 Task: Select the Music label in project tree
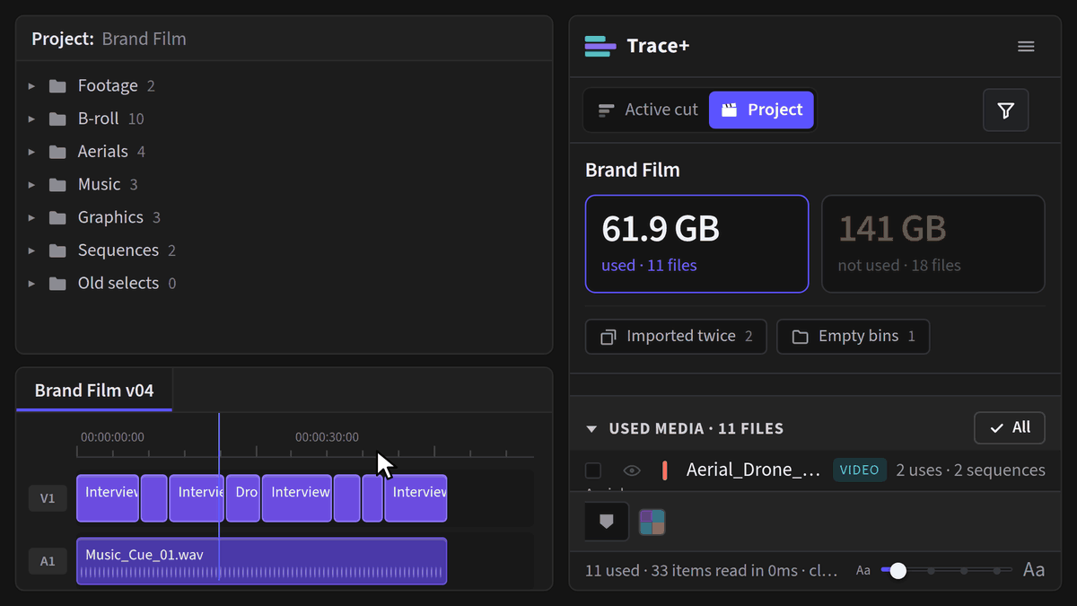coord(99,185)
